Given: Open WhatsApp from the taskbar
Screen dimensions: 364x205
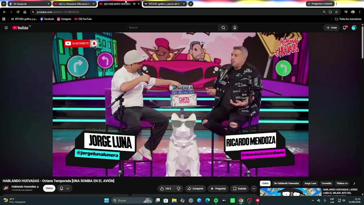Looking at the screenshot, I should pos(233,200).
